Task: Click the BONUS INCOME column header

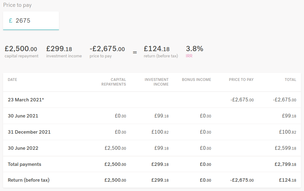Action: [196, 80]
